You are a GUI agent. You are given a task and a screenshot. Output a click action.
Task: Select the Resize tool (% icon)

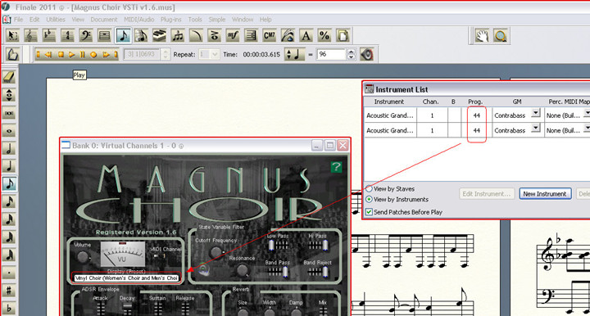(324, 36)
